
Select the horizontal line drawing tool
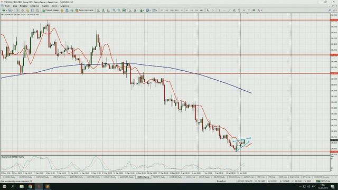(x=224, y=11)
